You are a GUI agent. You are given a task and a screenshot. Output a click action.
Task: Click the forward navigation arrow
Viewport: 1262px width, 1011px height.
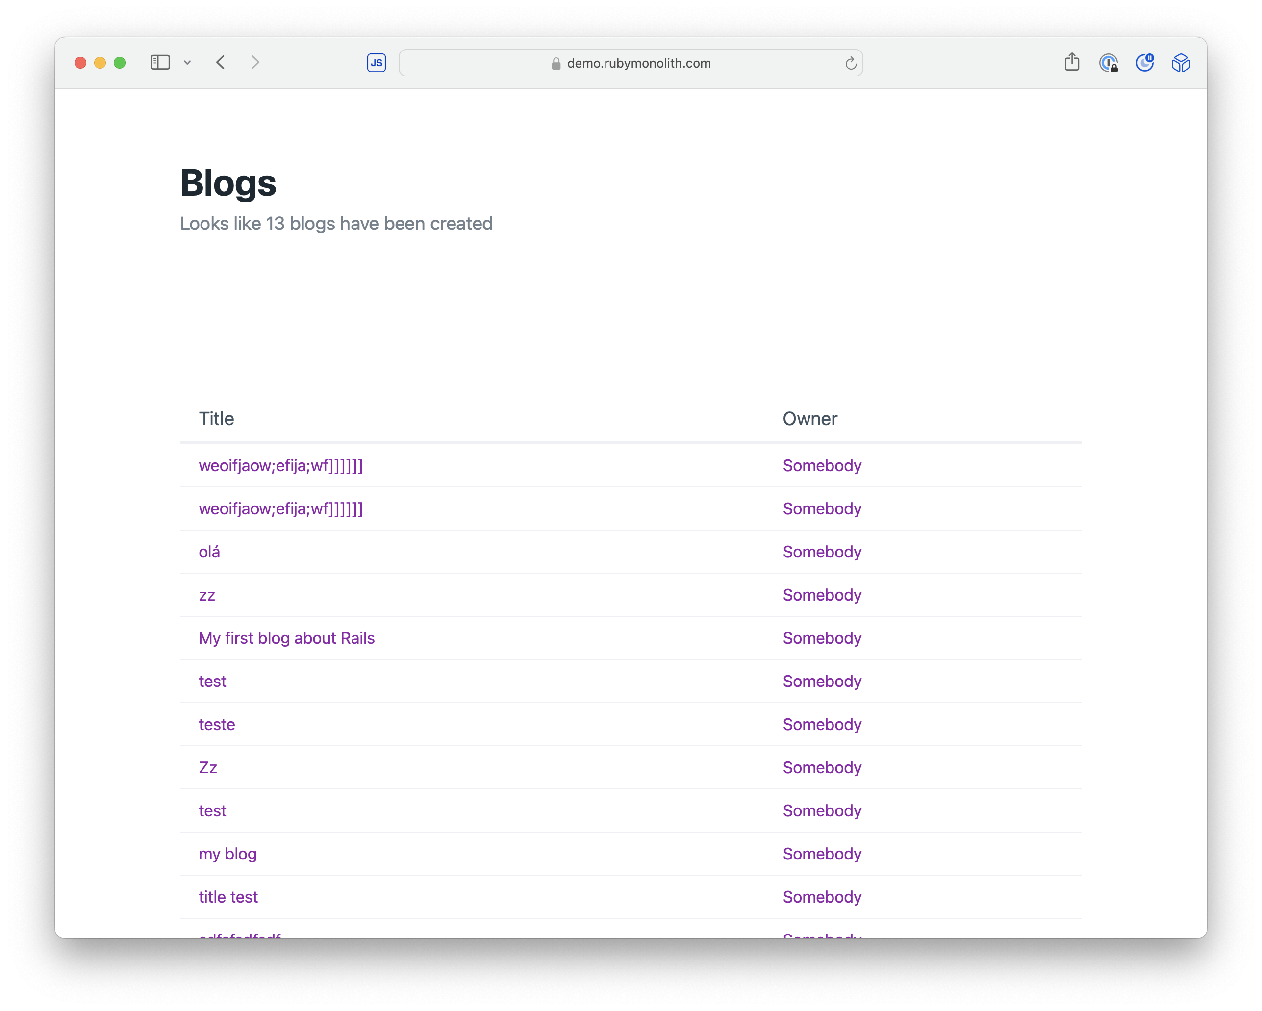pos(255,63)
